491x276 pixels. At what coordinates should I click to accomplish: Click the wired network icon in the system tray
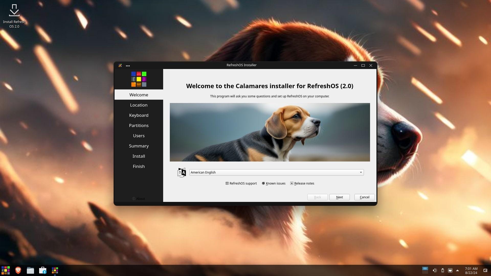(x=450, y=270)
